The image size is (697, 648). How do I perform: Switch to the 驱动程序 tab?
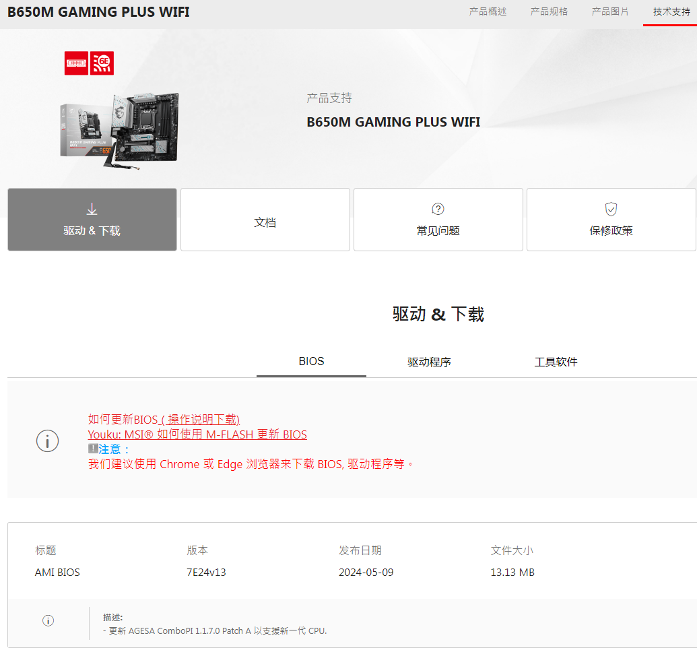(429, 362)
